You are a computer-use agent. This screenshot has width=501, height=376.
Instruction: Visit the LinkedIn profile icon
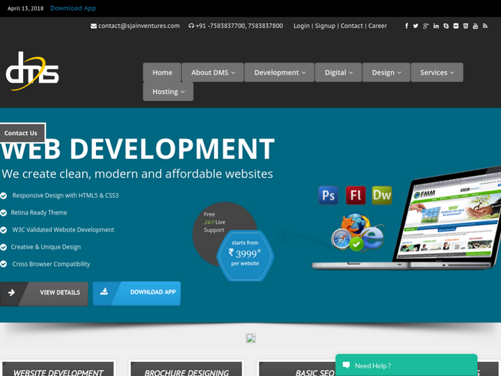tap(436, 26)
